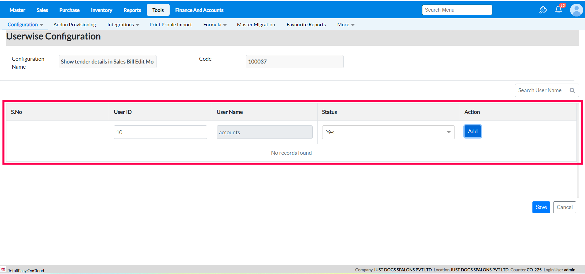Image resolution: width=585 pixels, height=274 pixels.
Task: Click the Company name in status bar
Action: tap(393, 270)
